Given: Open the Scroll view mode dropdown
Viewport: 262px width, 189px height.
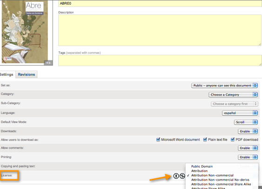Looking at the screenshot, I should point(246,122).
